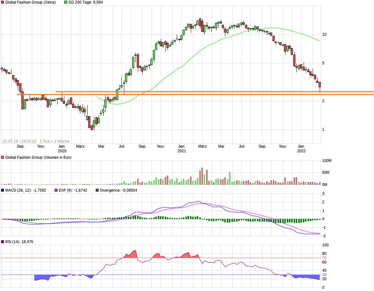Click the volume axis label '50M'
374x291 pixels.
click(326, 172)
